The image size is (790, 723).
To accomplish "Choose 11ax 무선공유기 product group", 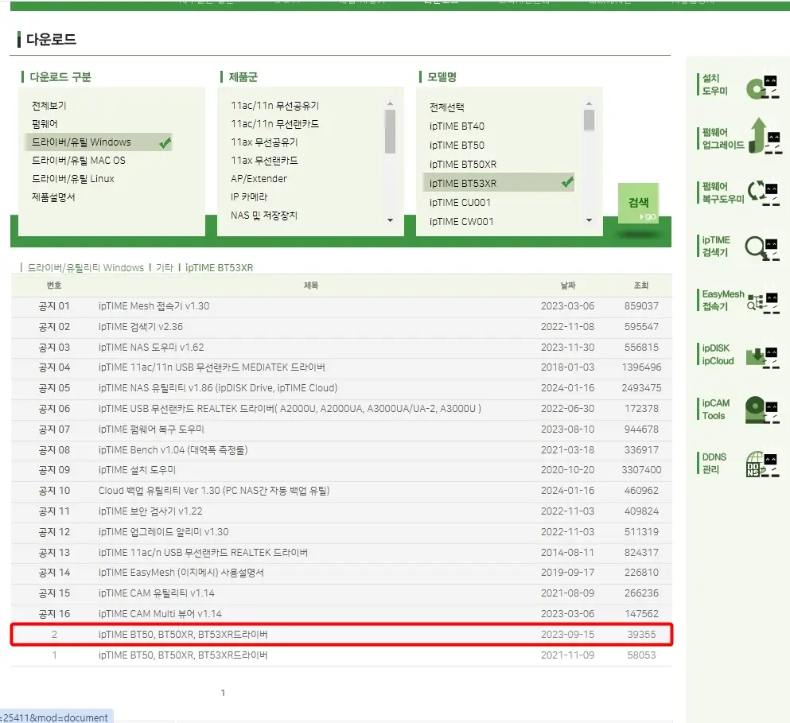I will click(x=264, y=142).
